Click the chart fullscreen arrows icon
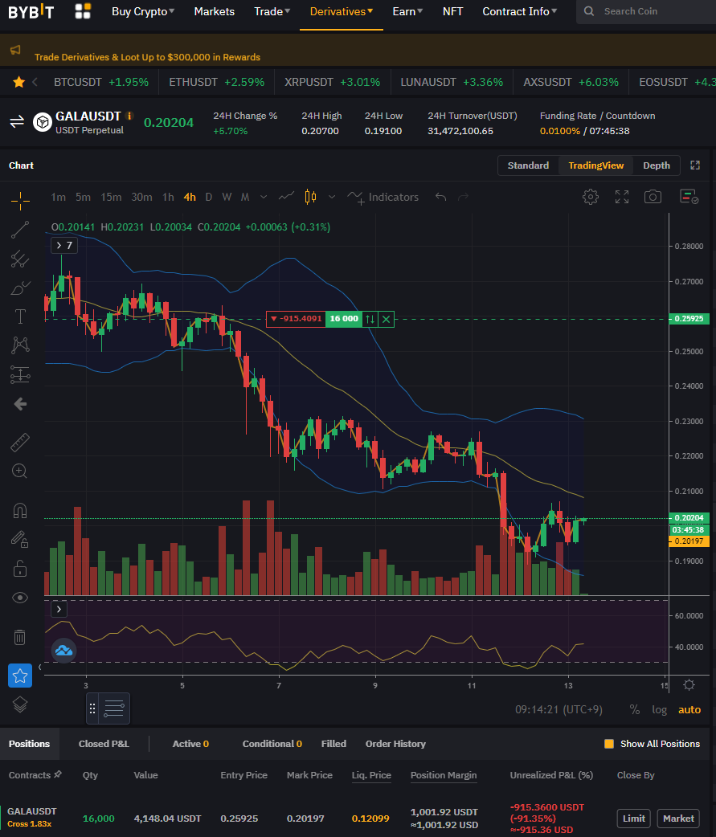 [622, 197]
